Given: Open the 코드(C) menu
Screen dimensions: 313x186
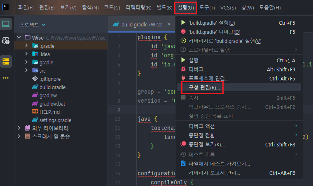Looking at the screenshot, I should (112, 7).
